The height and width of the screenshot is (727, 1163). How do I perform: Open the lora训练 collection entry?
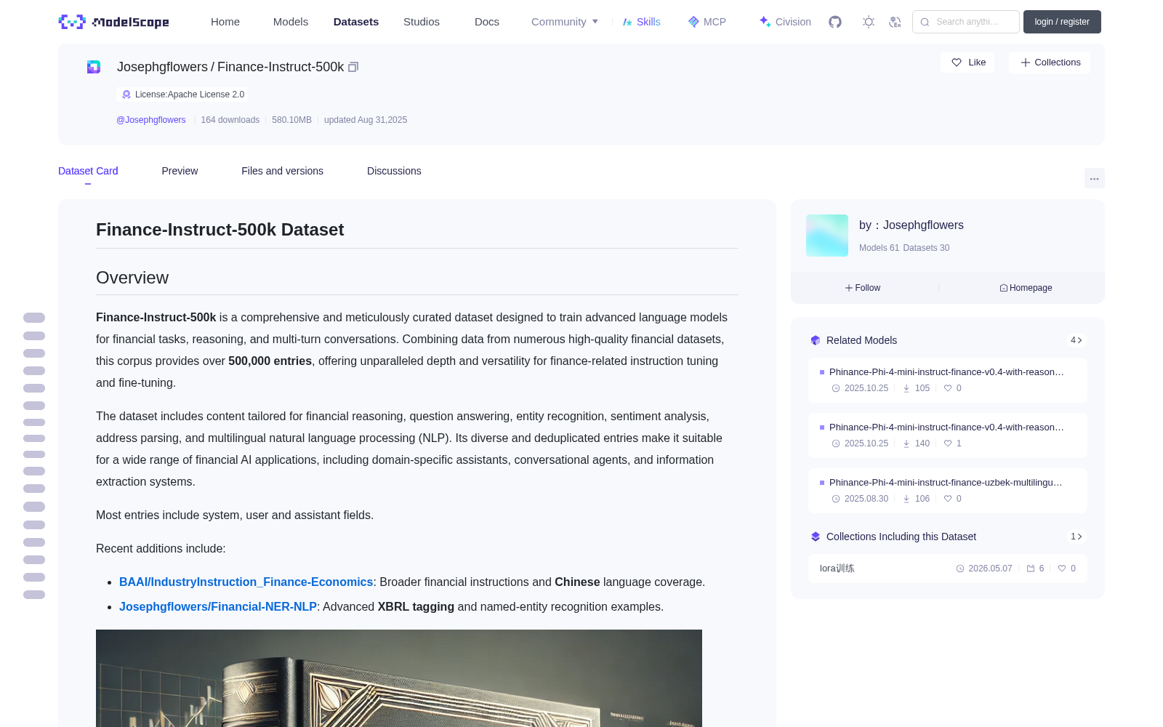pos(948,569)
